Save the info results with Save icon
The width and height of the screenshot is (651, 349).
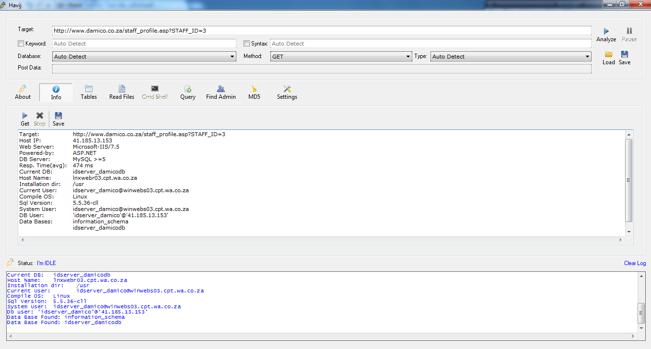coord(58,119)
